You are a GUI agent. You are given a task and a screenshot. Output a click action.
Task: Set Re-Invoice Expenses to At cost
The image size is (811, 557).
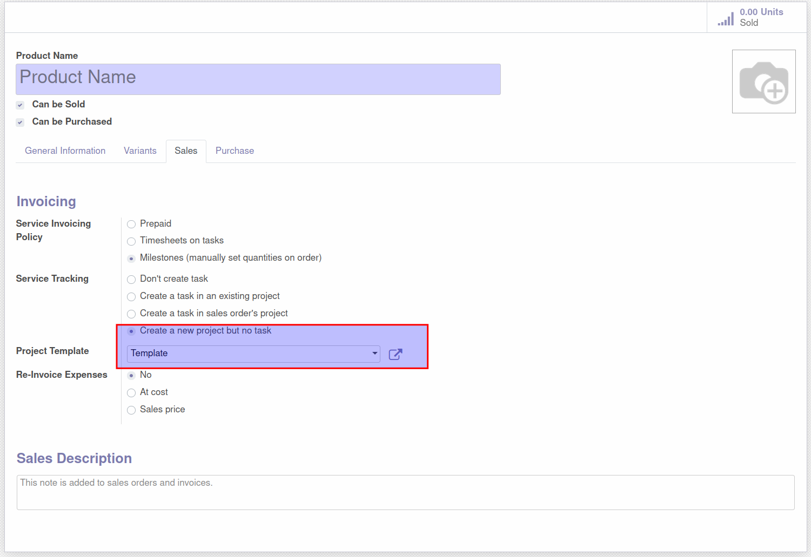[131, 393]
